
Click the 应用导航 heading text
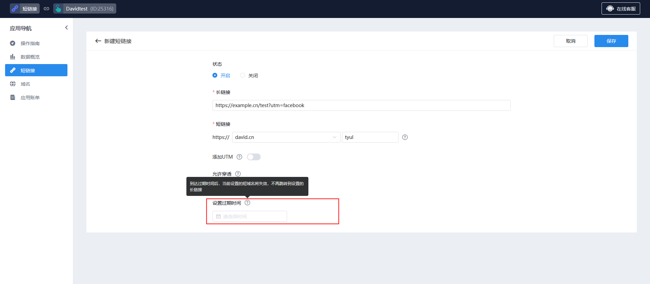21,28
